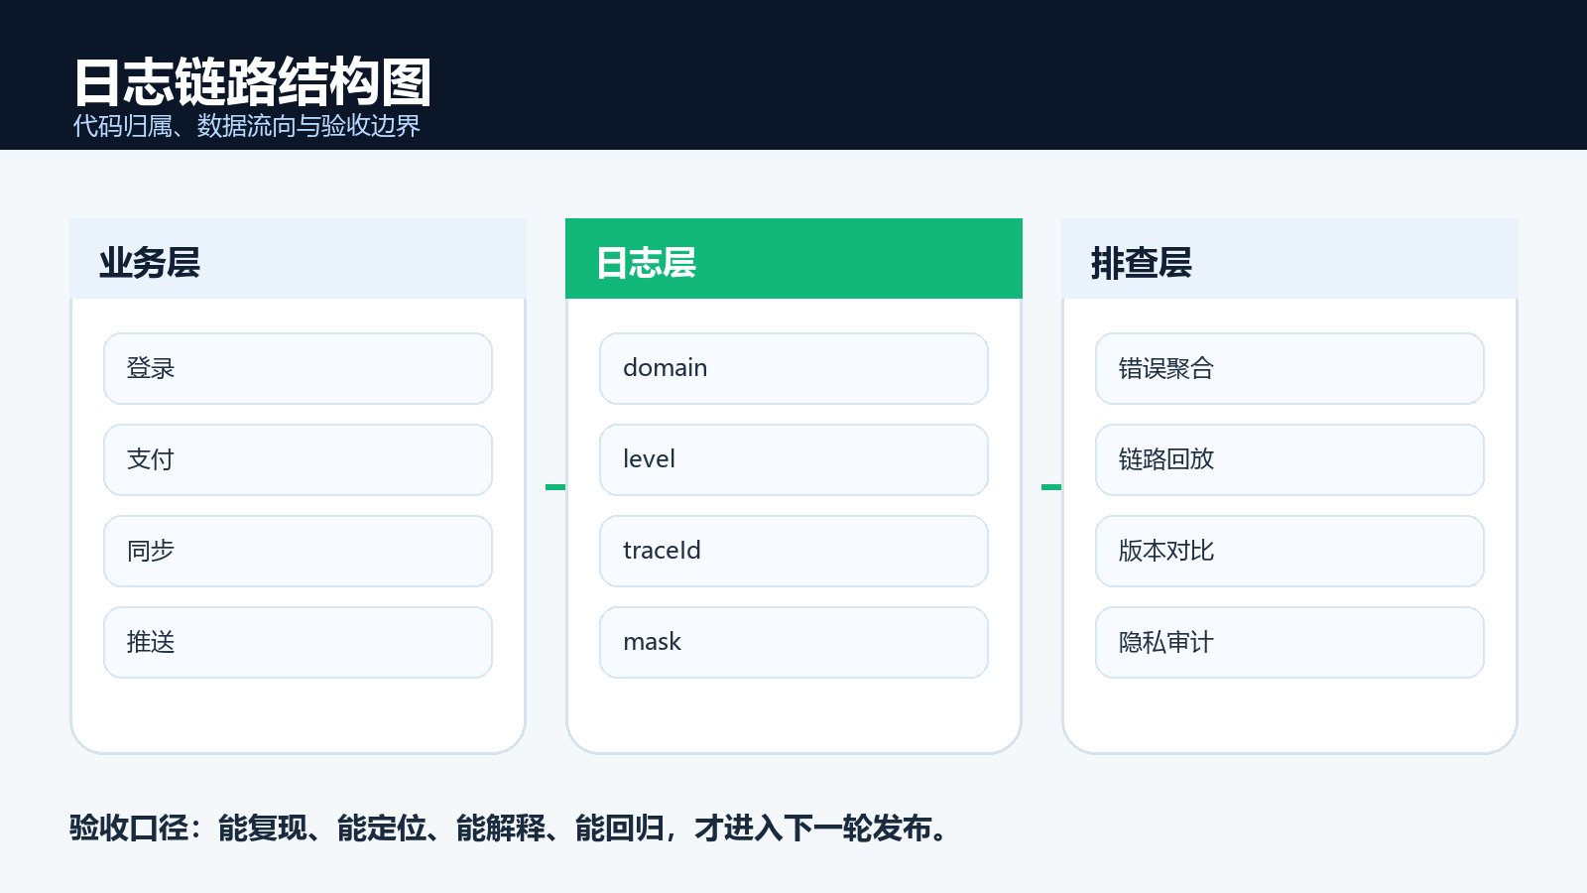Select the 同步 item card
The image size is (1587, 893).
click(298, 551)
